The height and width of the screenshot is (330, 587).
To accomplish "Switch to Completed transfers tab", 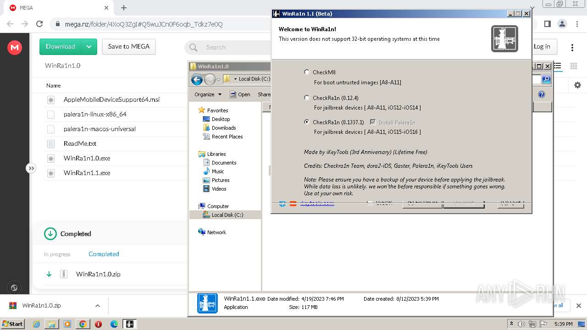I will 104,254.
